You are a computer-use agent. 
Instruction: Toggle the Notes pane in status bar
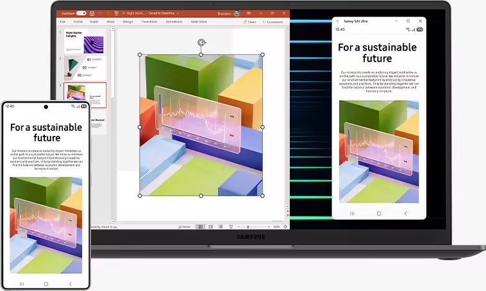point(185,226)
